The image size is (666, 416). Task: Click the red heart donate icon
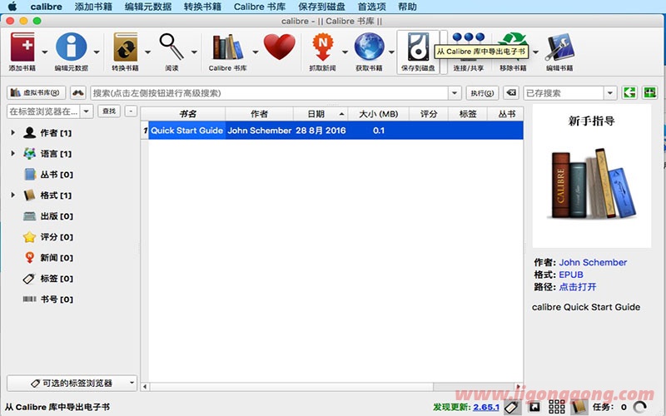coord(279,47)
